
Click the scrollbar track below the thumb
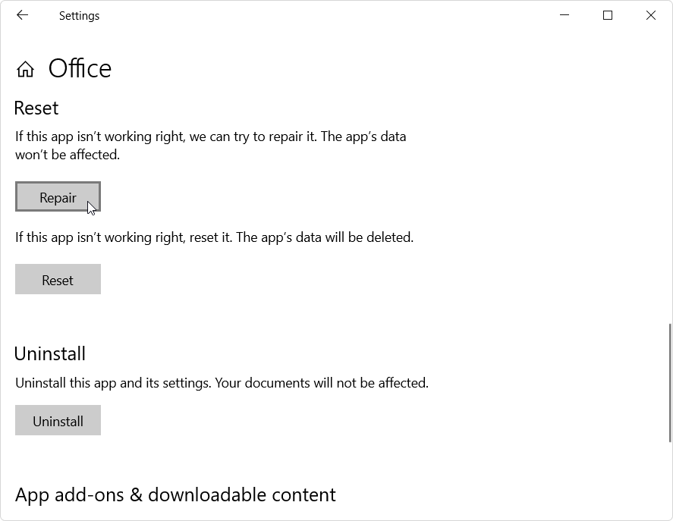[669, 481]
